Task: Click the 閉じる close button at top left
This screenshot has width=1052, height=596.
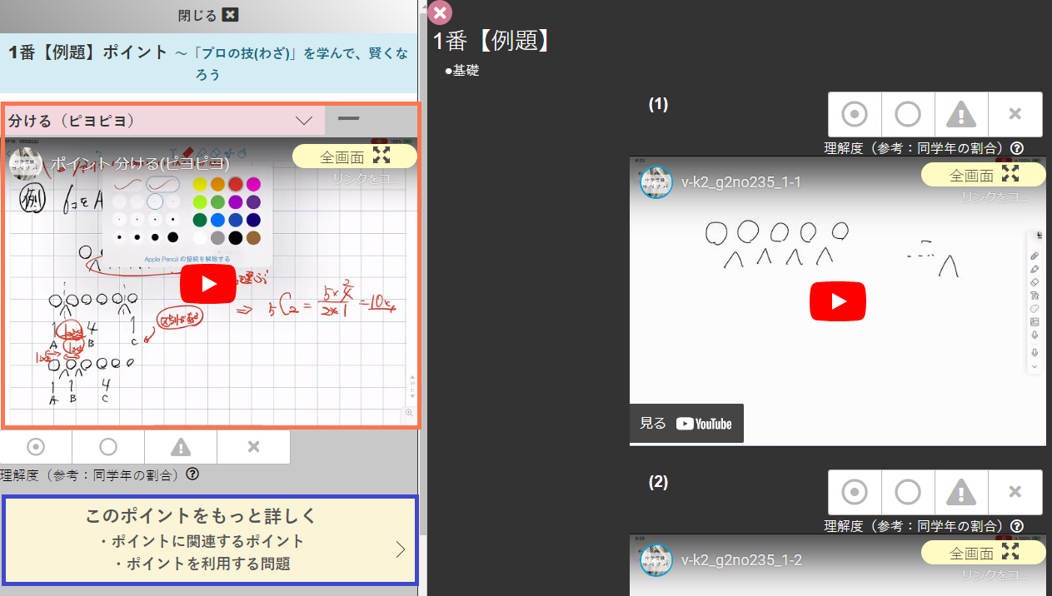Action: coord(209,15)
